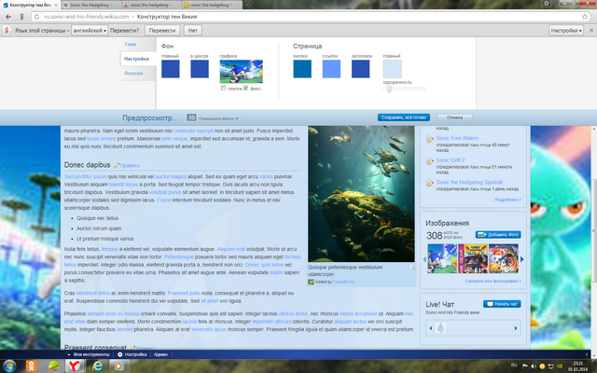The width and height of the screenshot is (597, 373).
Task: Expand the 'Предыдущие версии' dropdown
Action: point(218,118)
